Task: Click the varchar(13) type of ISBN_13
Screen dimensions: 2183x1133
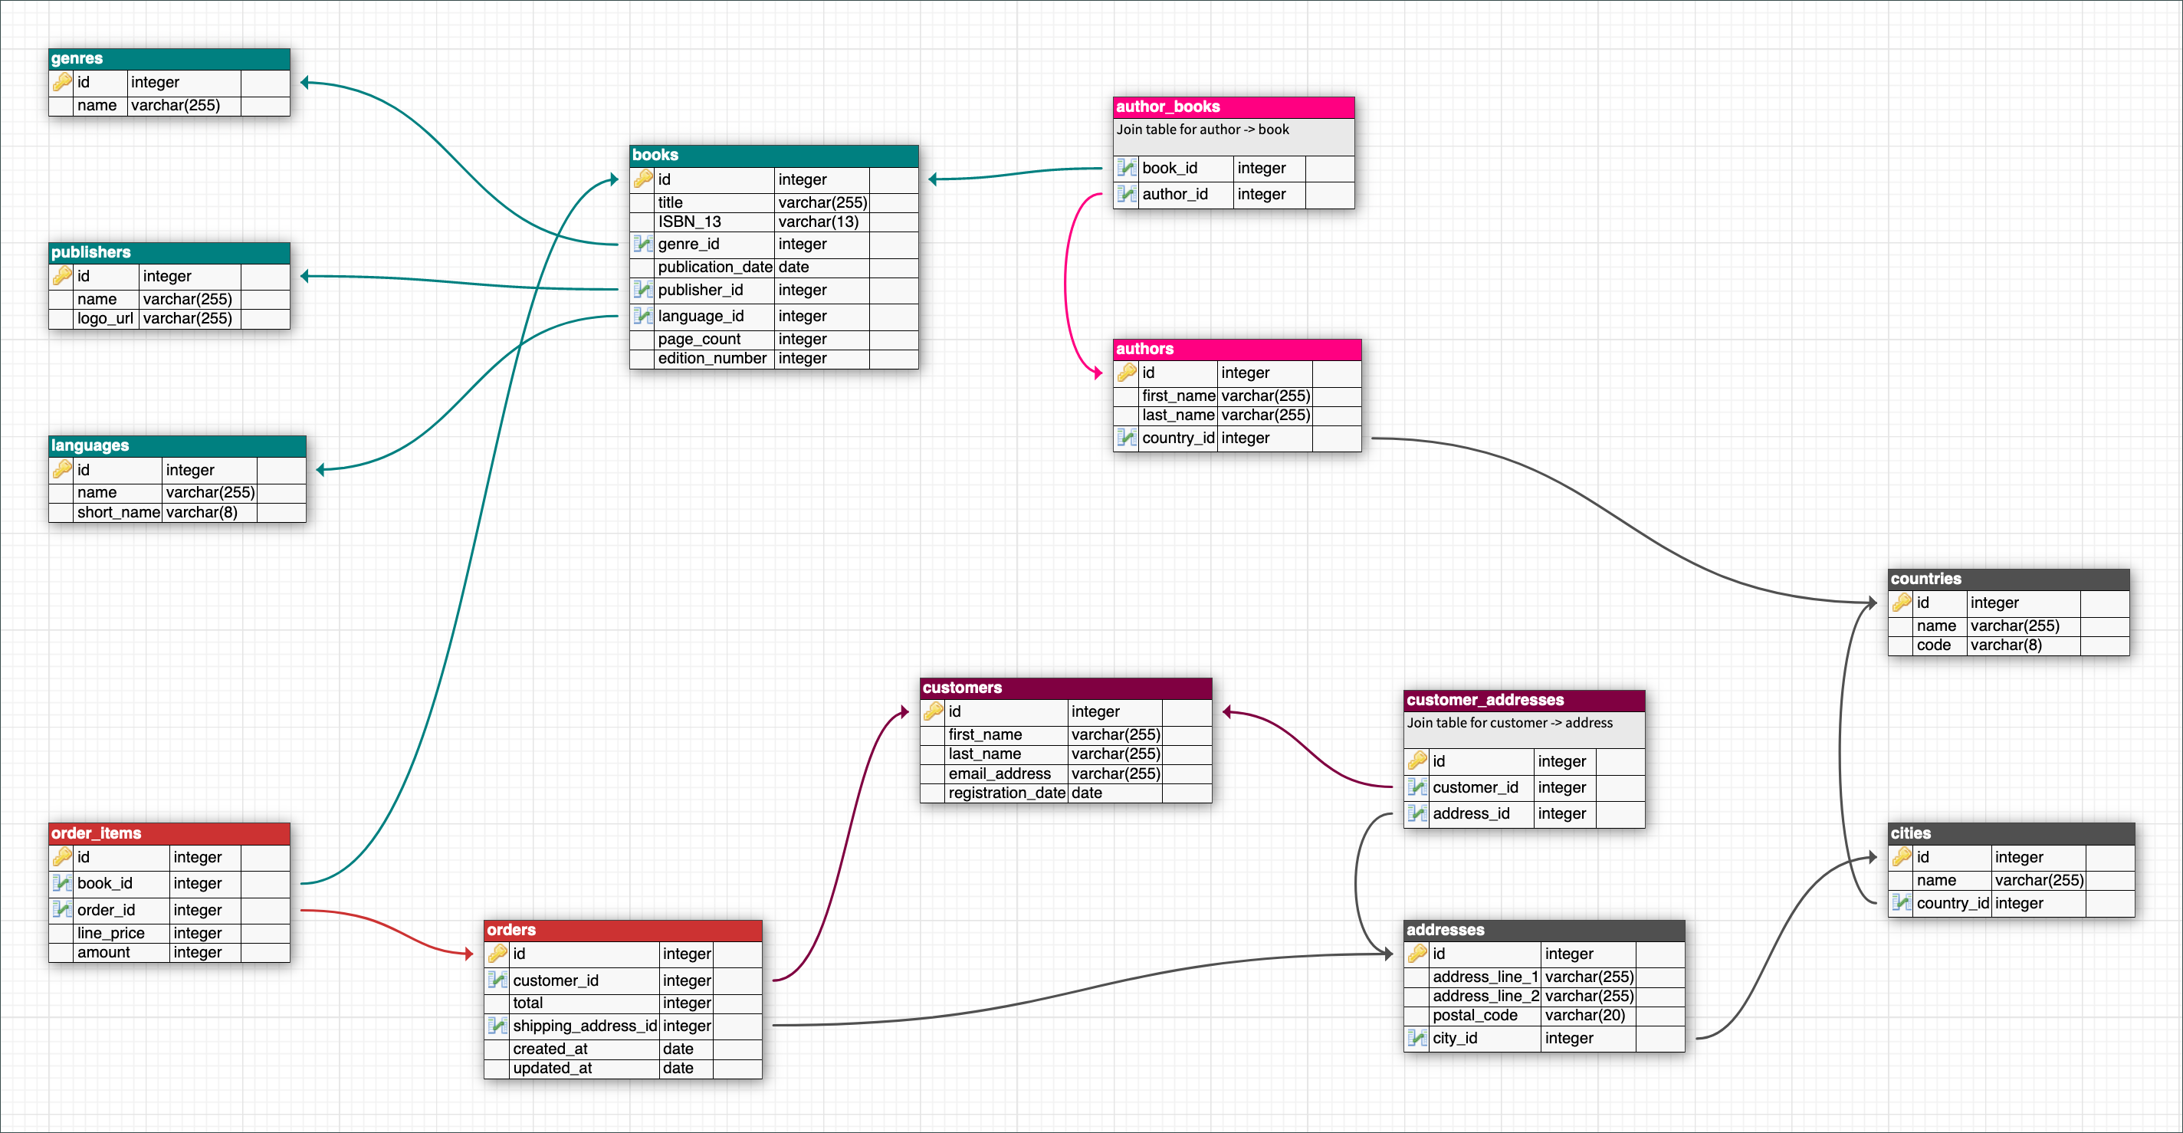Action: pos(819,222)
